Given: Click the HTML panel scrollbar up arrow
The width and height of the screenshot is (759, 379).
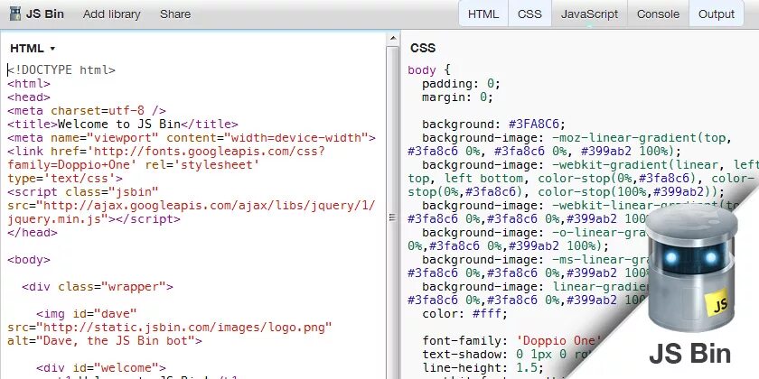Looking at the screenshot, I should click(x=393, y=38).
